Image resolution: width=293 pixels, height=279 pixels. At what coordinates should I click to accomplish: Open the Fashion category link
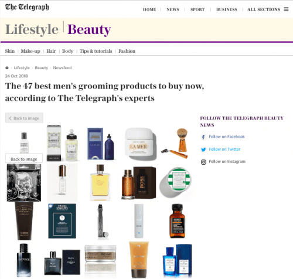(127, 51)
